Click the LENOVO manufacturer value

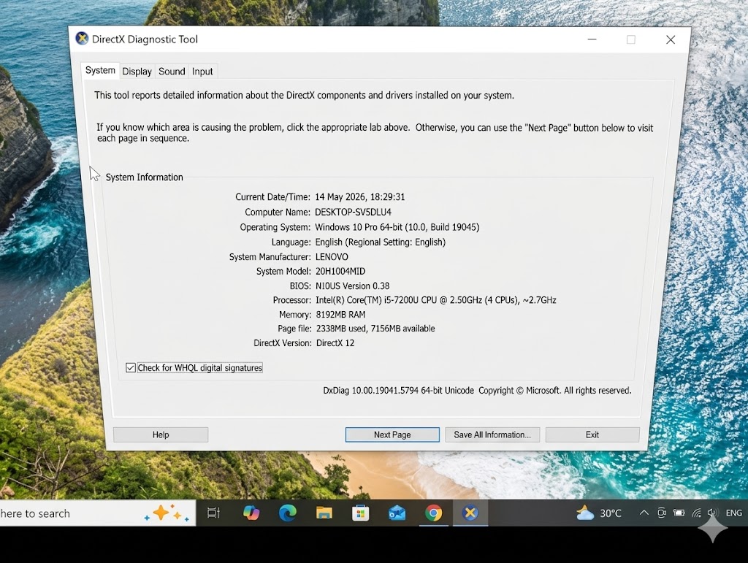tap(332, 257)
